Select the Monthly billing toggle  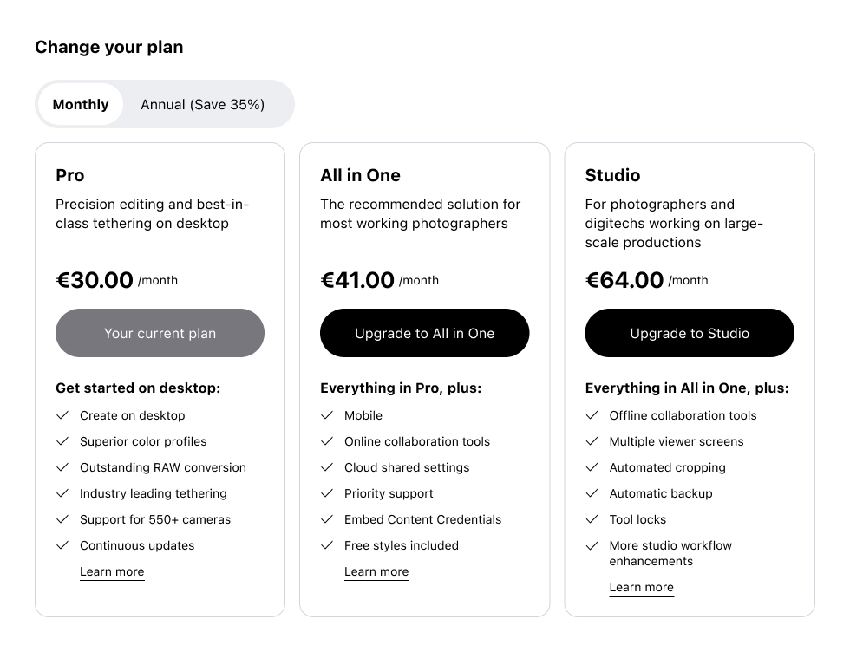(80, 104)
